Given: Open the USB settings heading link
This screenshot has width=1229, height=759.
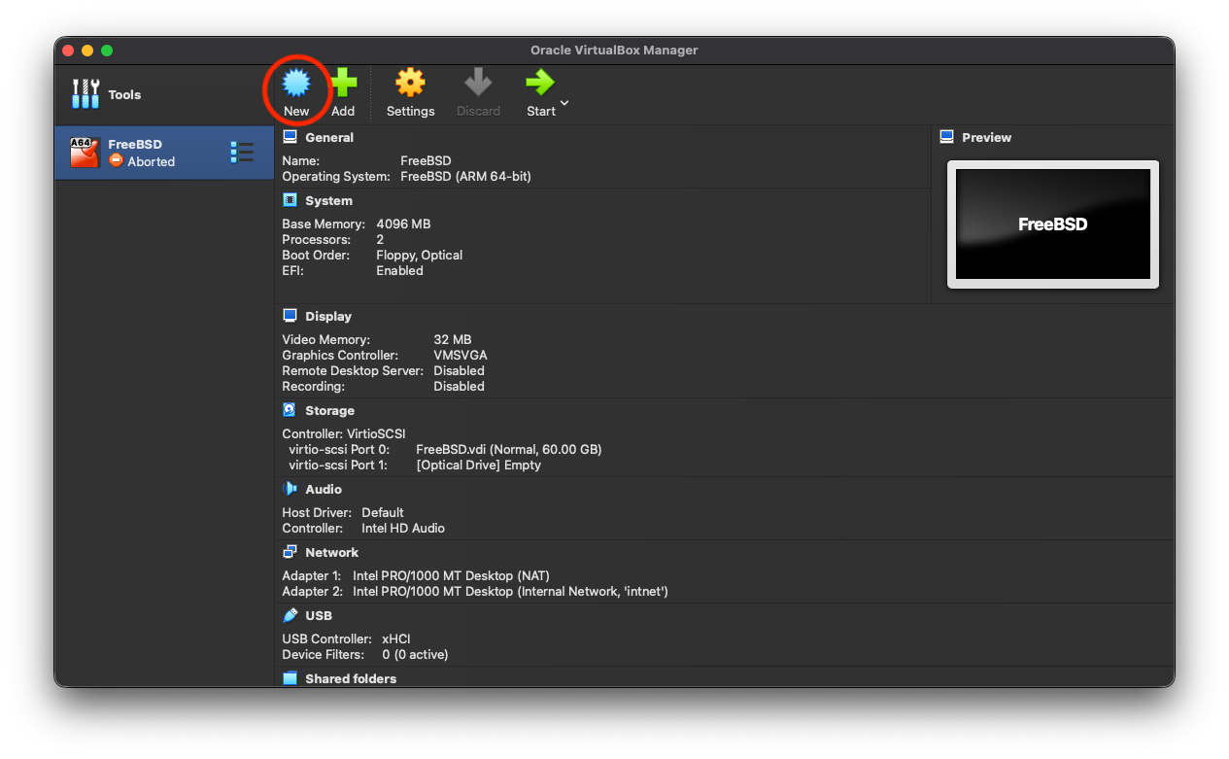Looking at the screenshot, I should [x=319, y=616].
